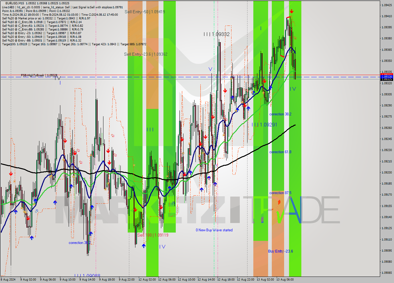Click the 1.09200 price scale label

pos(387,172)
